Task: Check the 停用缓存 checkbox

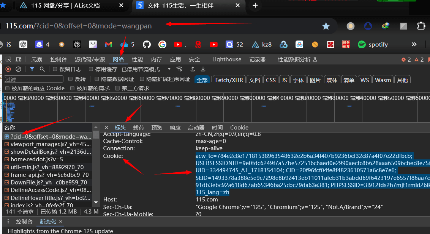Action: tap(91, 69)
